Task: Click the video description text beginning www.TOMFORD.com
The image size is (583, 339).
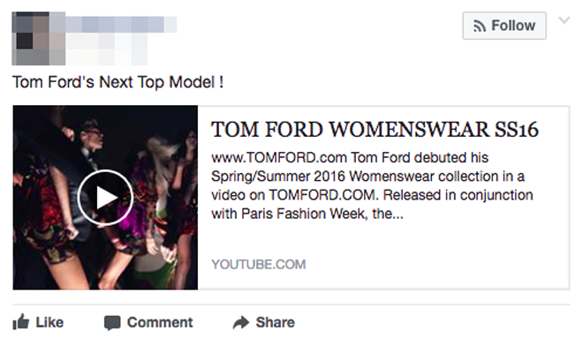Action: pos(372,185)
